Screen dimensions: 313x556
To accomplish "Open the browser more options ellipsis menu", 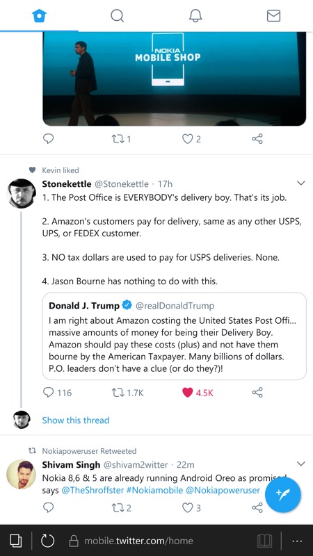I will tap(297, 541).
